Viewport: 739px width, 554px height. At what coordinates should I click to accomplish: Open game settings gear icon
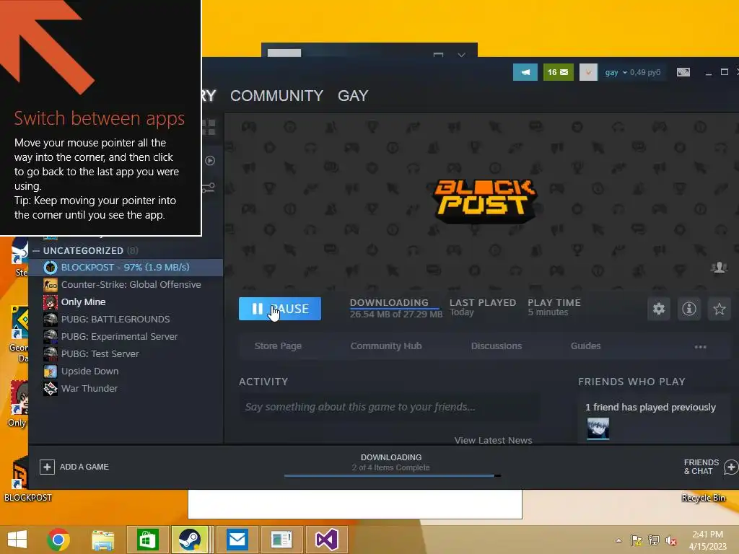click(658, 309)
